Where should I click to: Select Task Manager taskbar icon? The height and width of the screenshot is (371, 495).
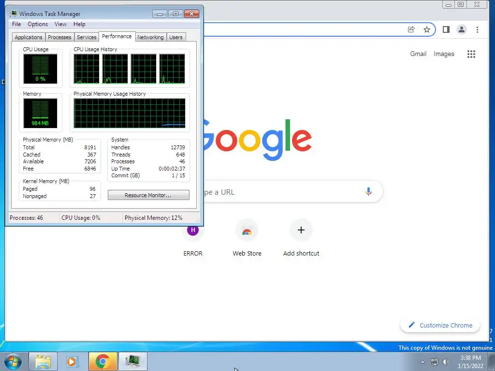click(132, 361)
